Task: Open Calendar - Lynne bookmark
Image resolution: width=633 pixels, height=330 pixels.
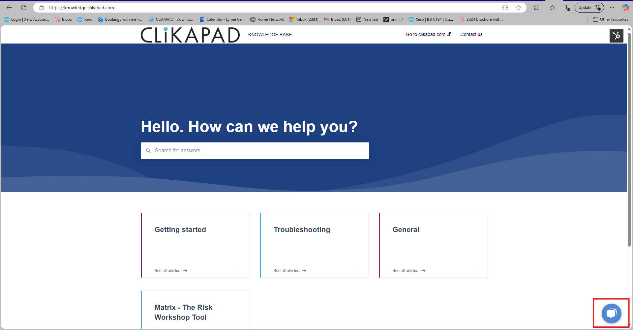Action: 222,19
